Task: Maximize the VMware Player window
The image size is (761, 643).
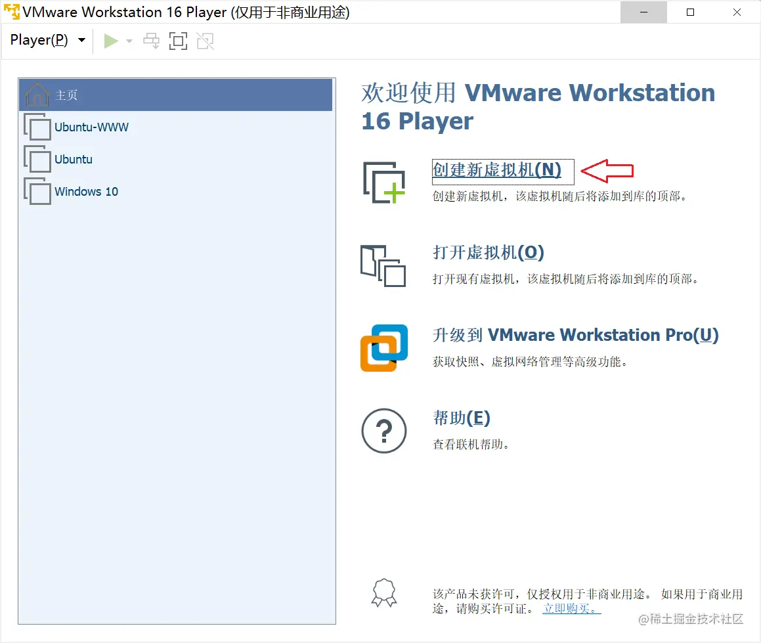Action: point(690,12)
